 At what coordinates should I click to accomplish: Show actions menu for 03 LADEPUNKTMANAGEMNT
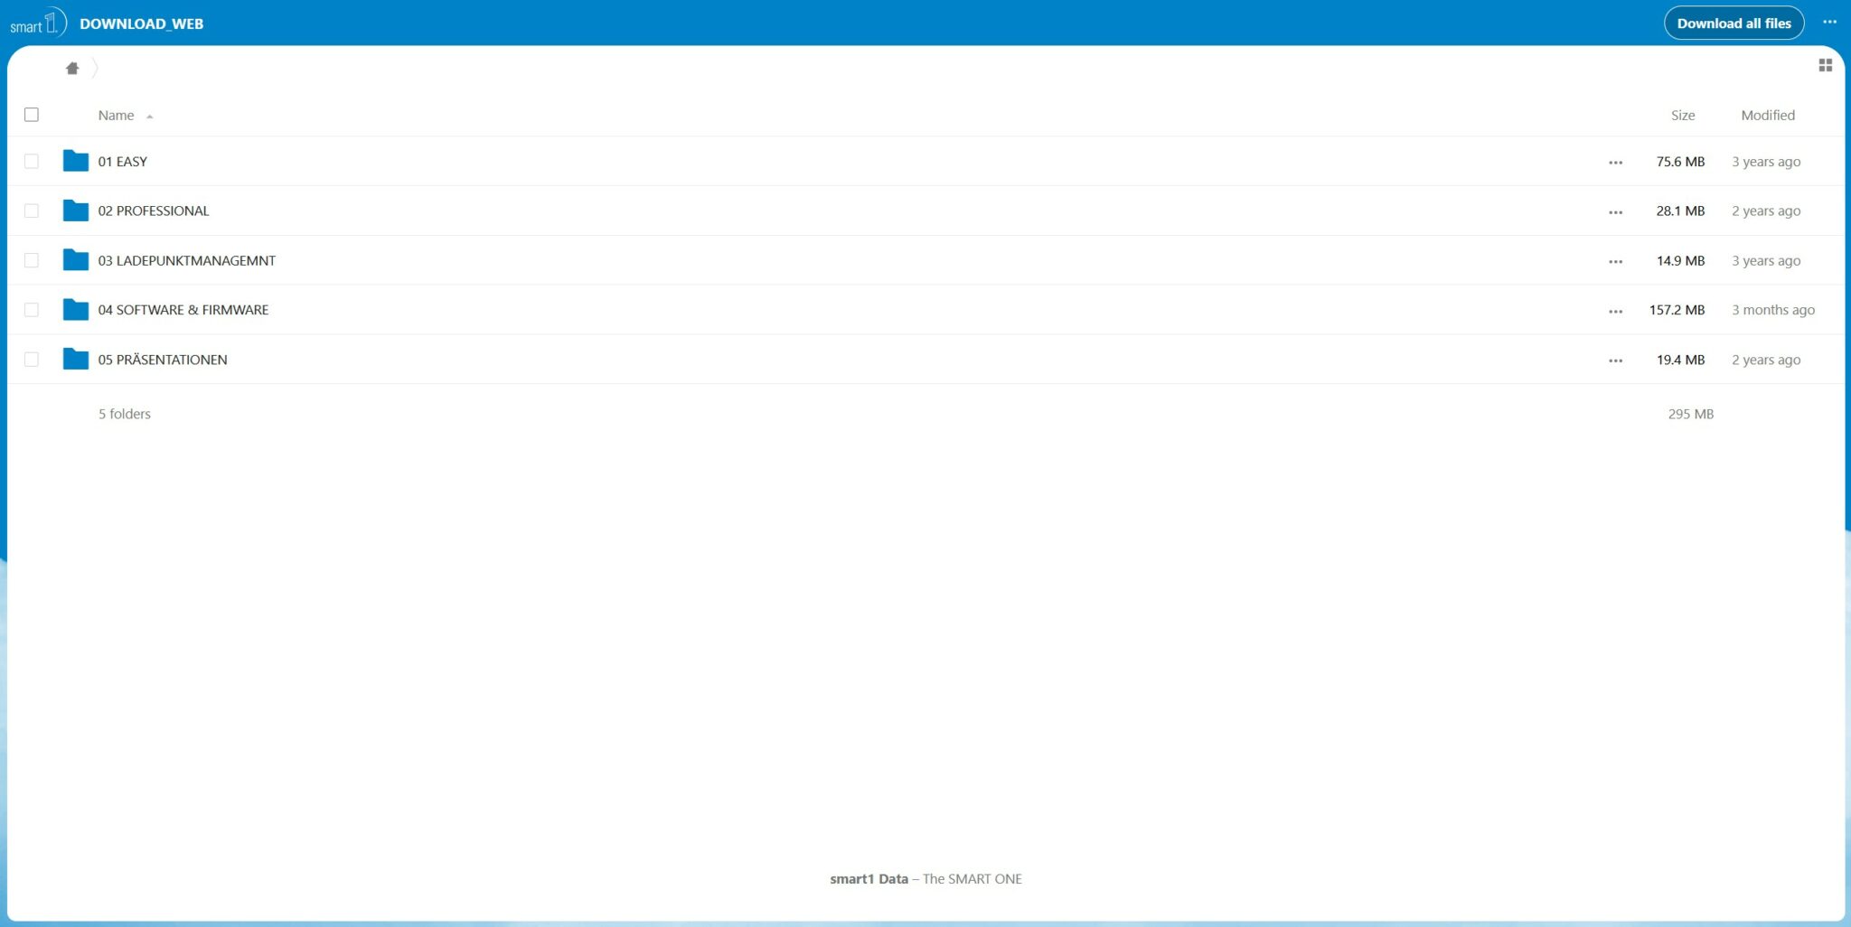click(x=1615, y=262)
